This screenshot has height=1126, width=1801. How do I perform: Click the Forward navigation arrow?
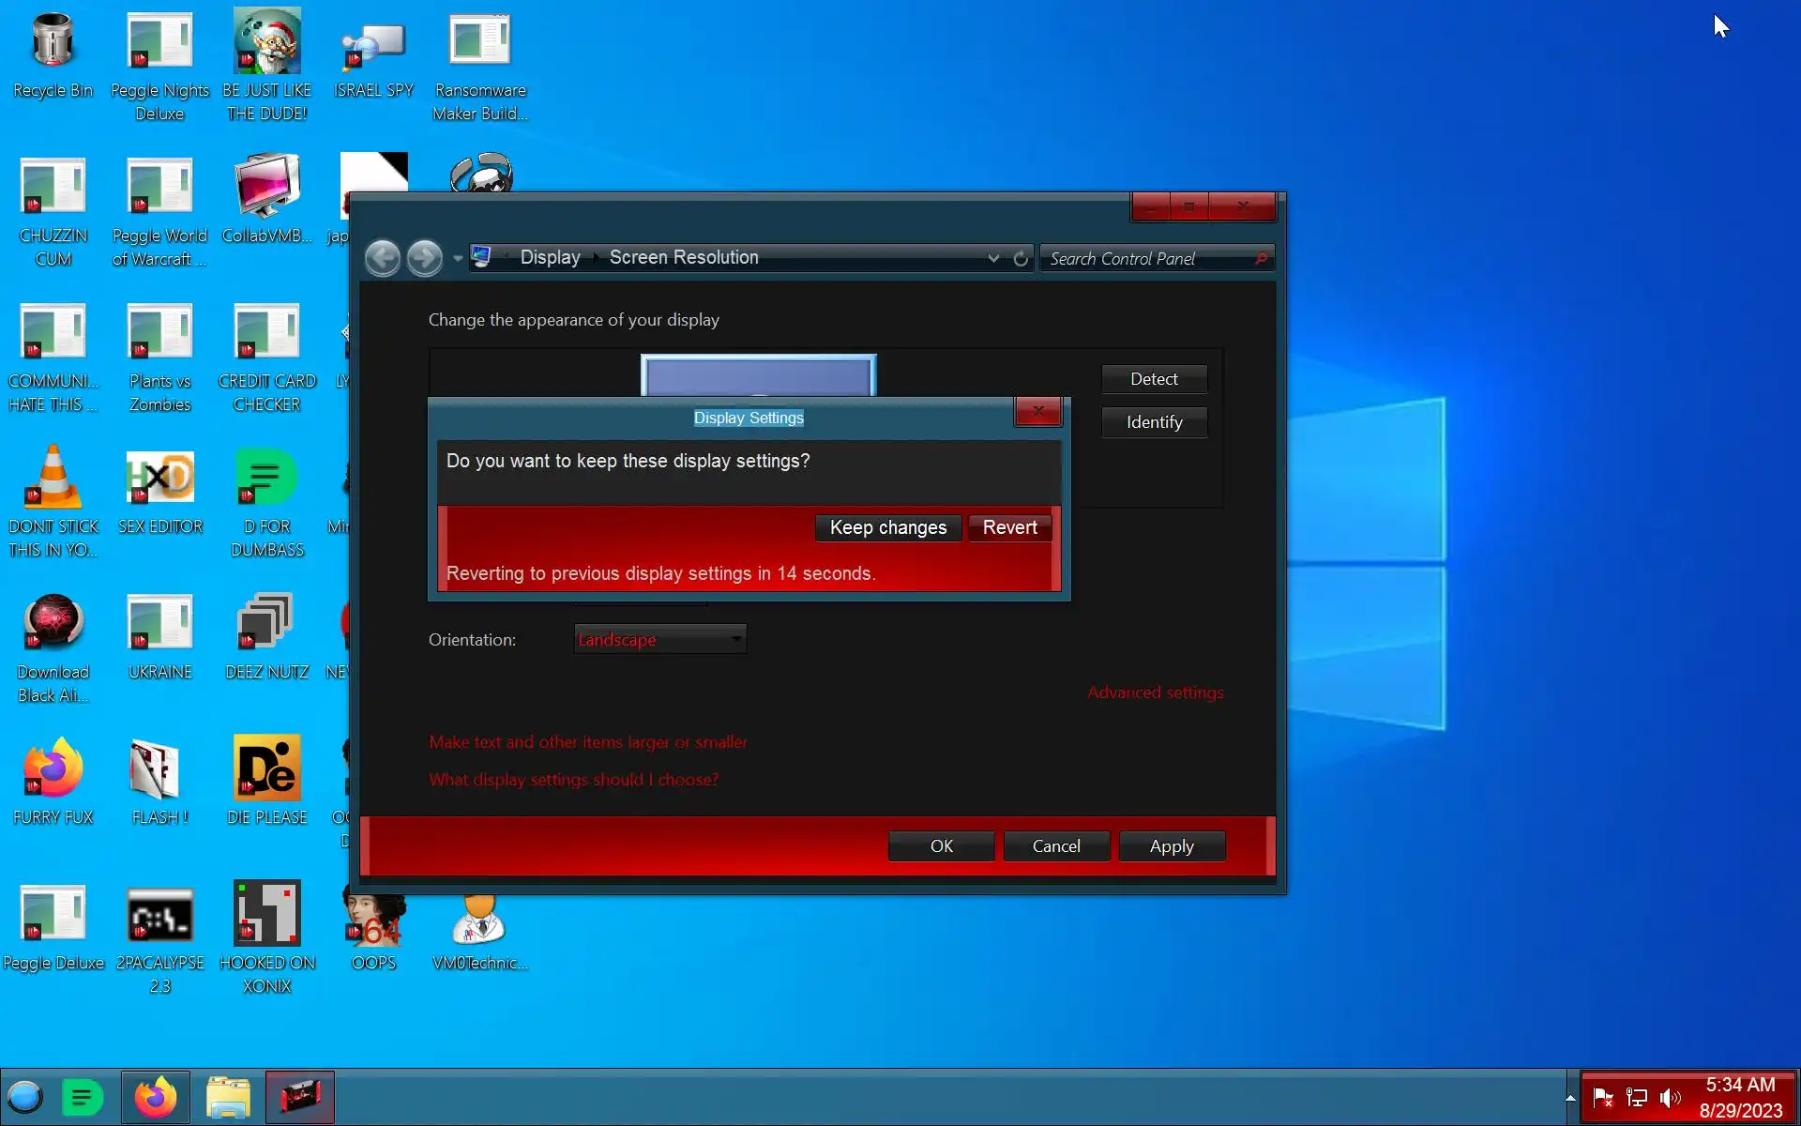(x=425, y=258)
